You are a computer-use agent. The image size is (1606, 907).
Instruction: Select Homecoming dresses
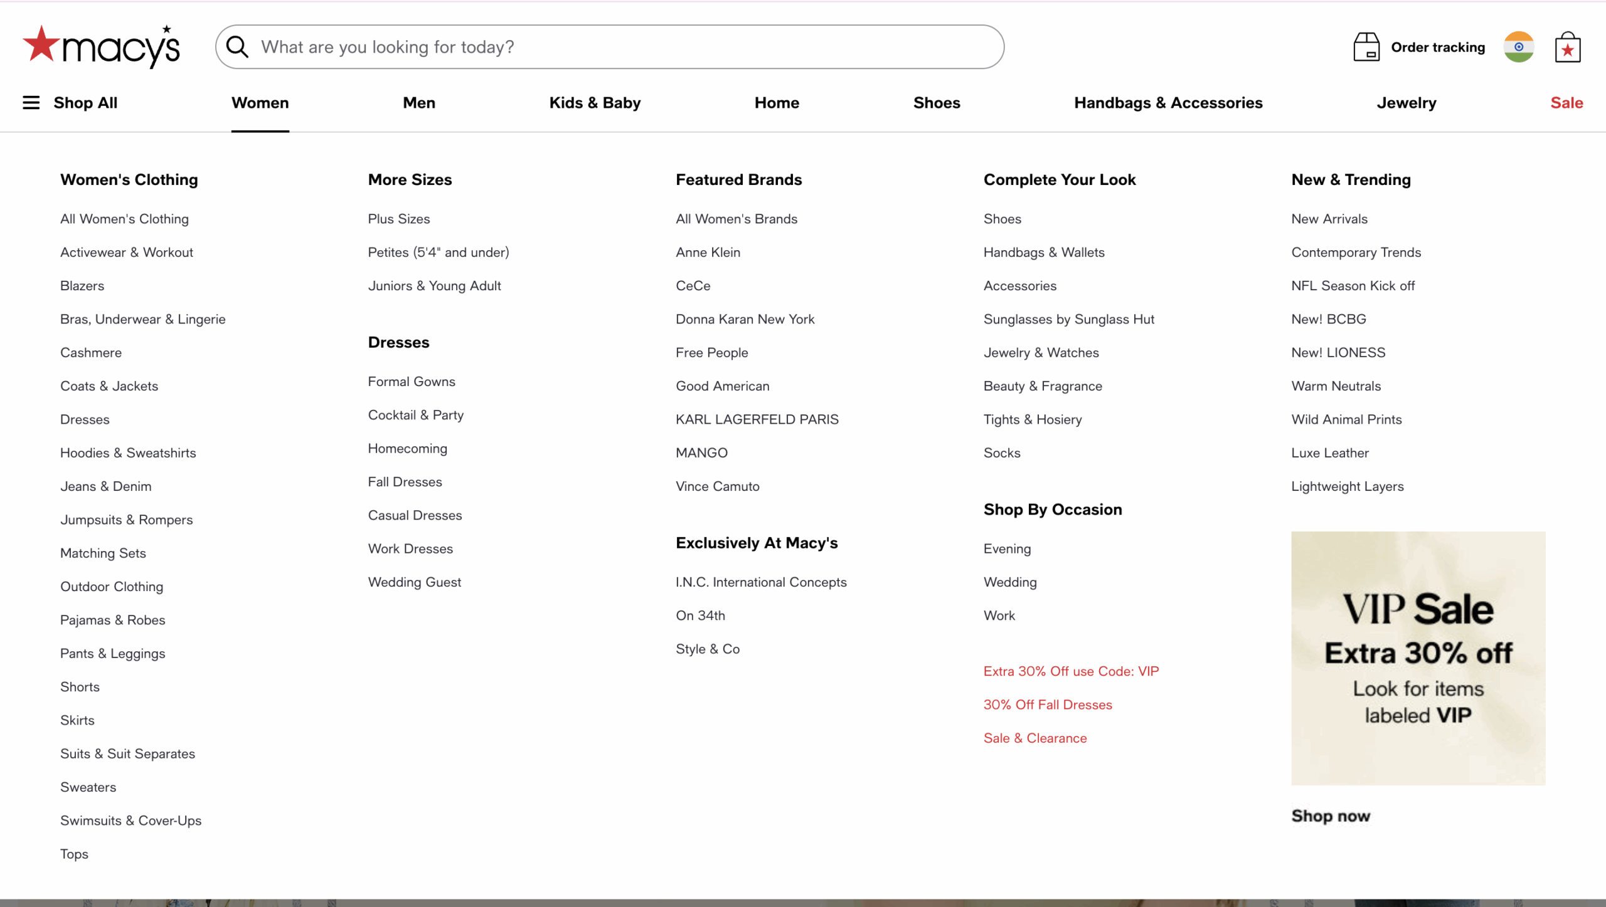pyautogui.click(x=408, y=448)
